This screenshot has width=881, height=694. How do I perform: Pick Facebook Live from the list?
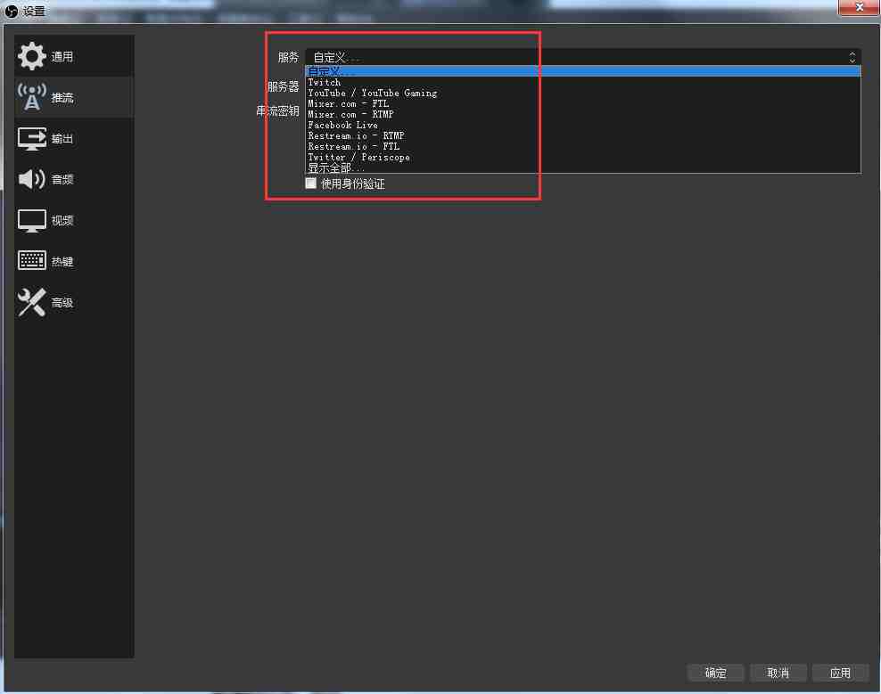click(x=582, y=125)
